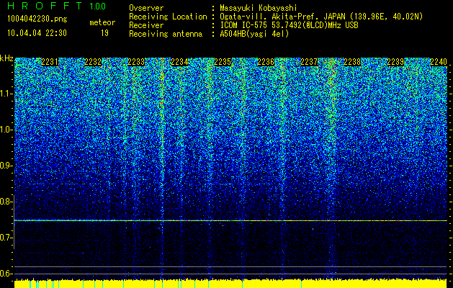Screen dimensions: 453x288
Task: Click the Receiving antenna label
Action: (x=166, y=34)
